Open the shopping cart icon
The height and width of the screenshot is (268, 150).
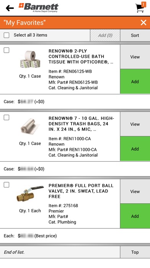[x=141, y=7]
